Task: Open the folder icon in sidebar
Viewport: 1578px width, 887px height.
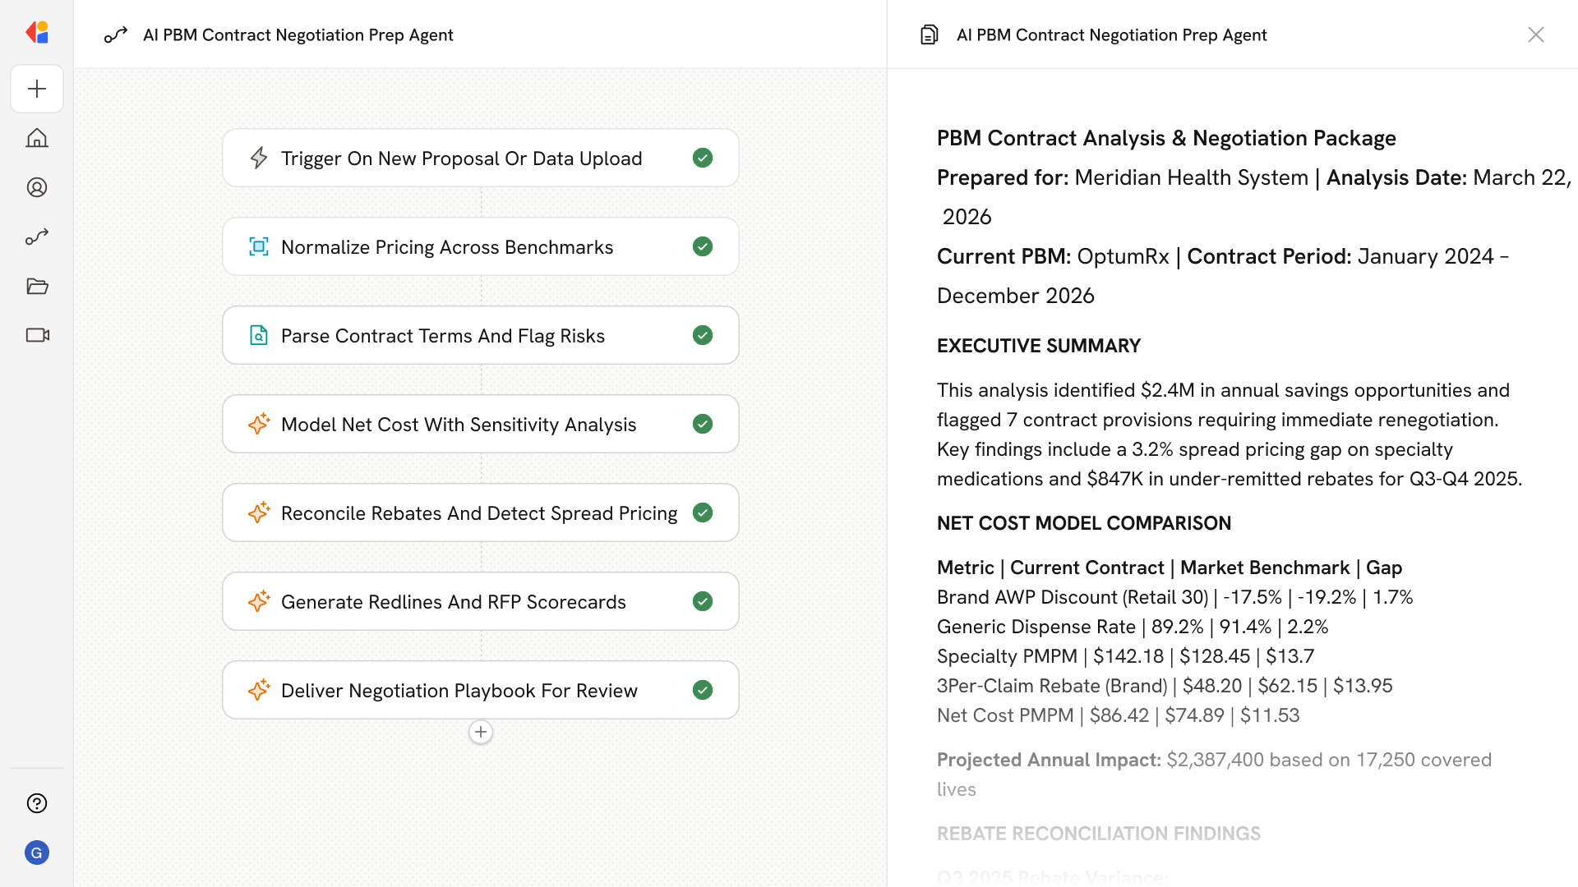Action: coord(37,286)
